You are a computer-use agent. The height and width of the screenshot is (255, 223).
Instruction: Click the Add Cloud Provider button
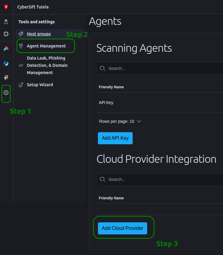point(122,228)
